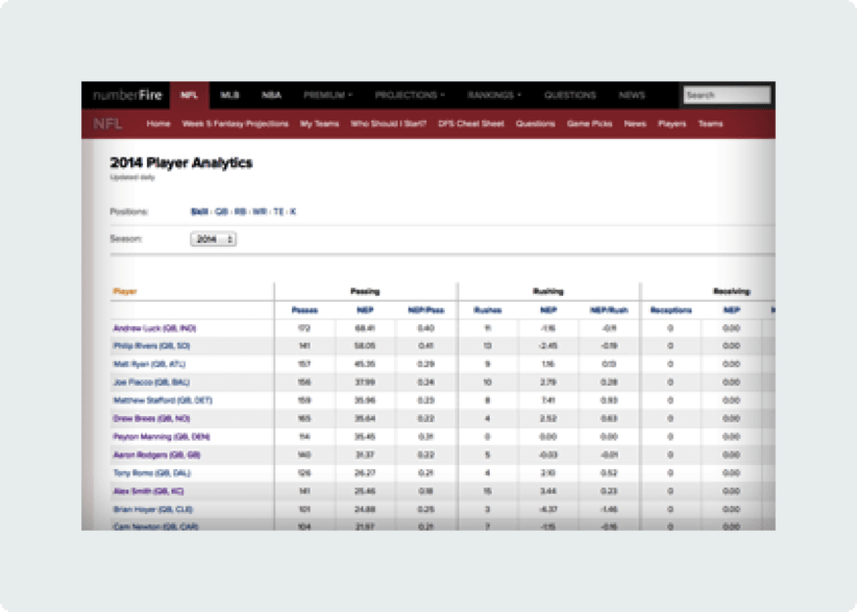This screenshot has height=612, width=857.
Task: Open Aaron Rodgers player page
Action: click(x=157, y=454)
